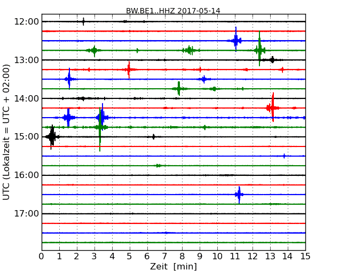Click x-axis tick label 14
This screenshot has height=278, width=347.
tap(288, 257)
